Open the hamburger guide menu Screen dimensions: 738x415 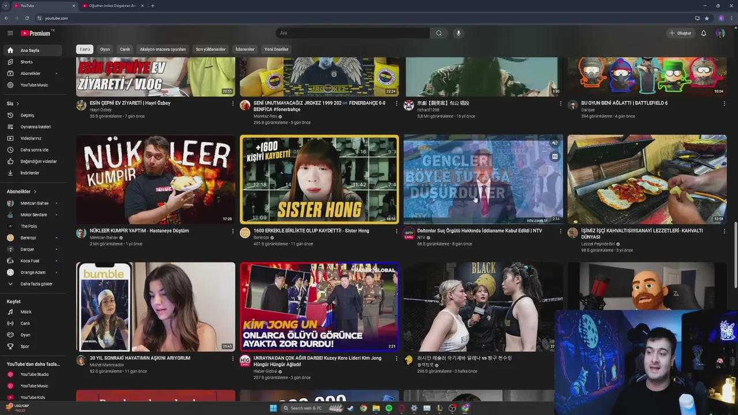(x=10, y=33)
